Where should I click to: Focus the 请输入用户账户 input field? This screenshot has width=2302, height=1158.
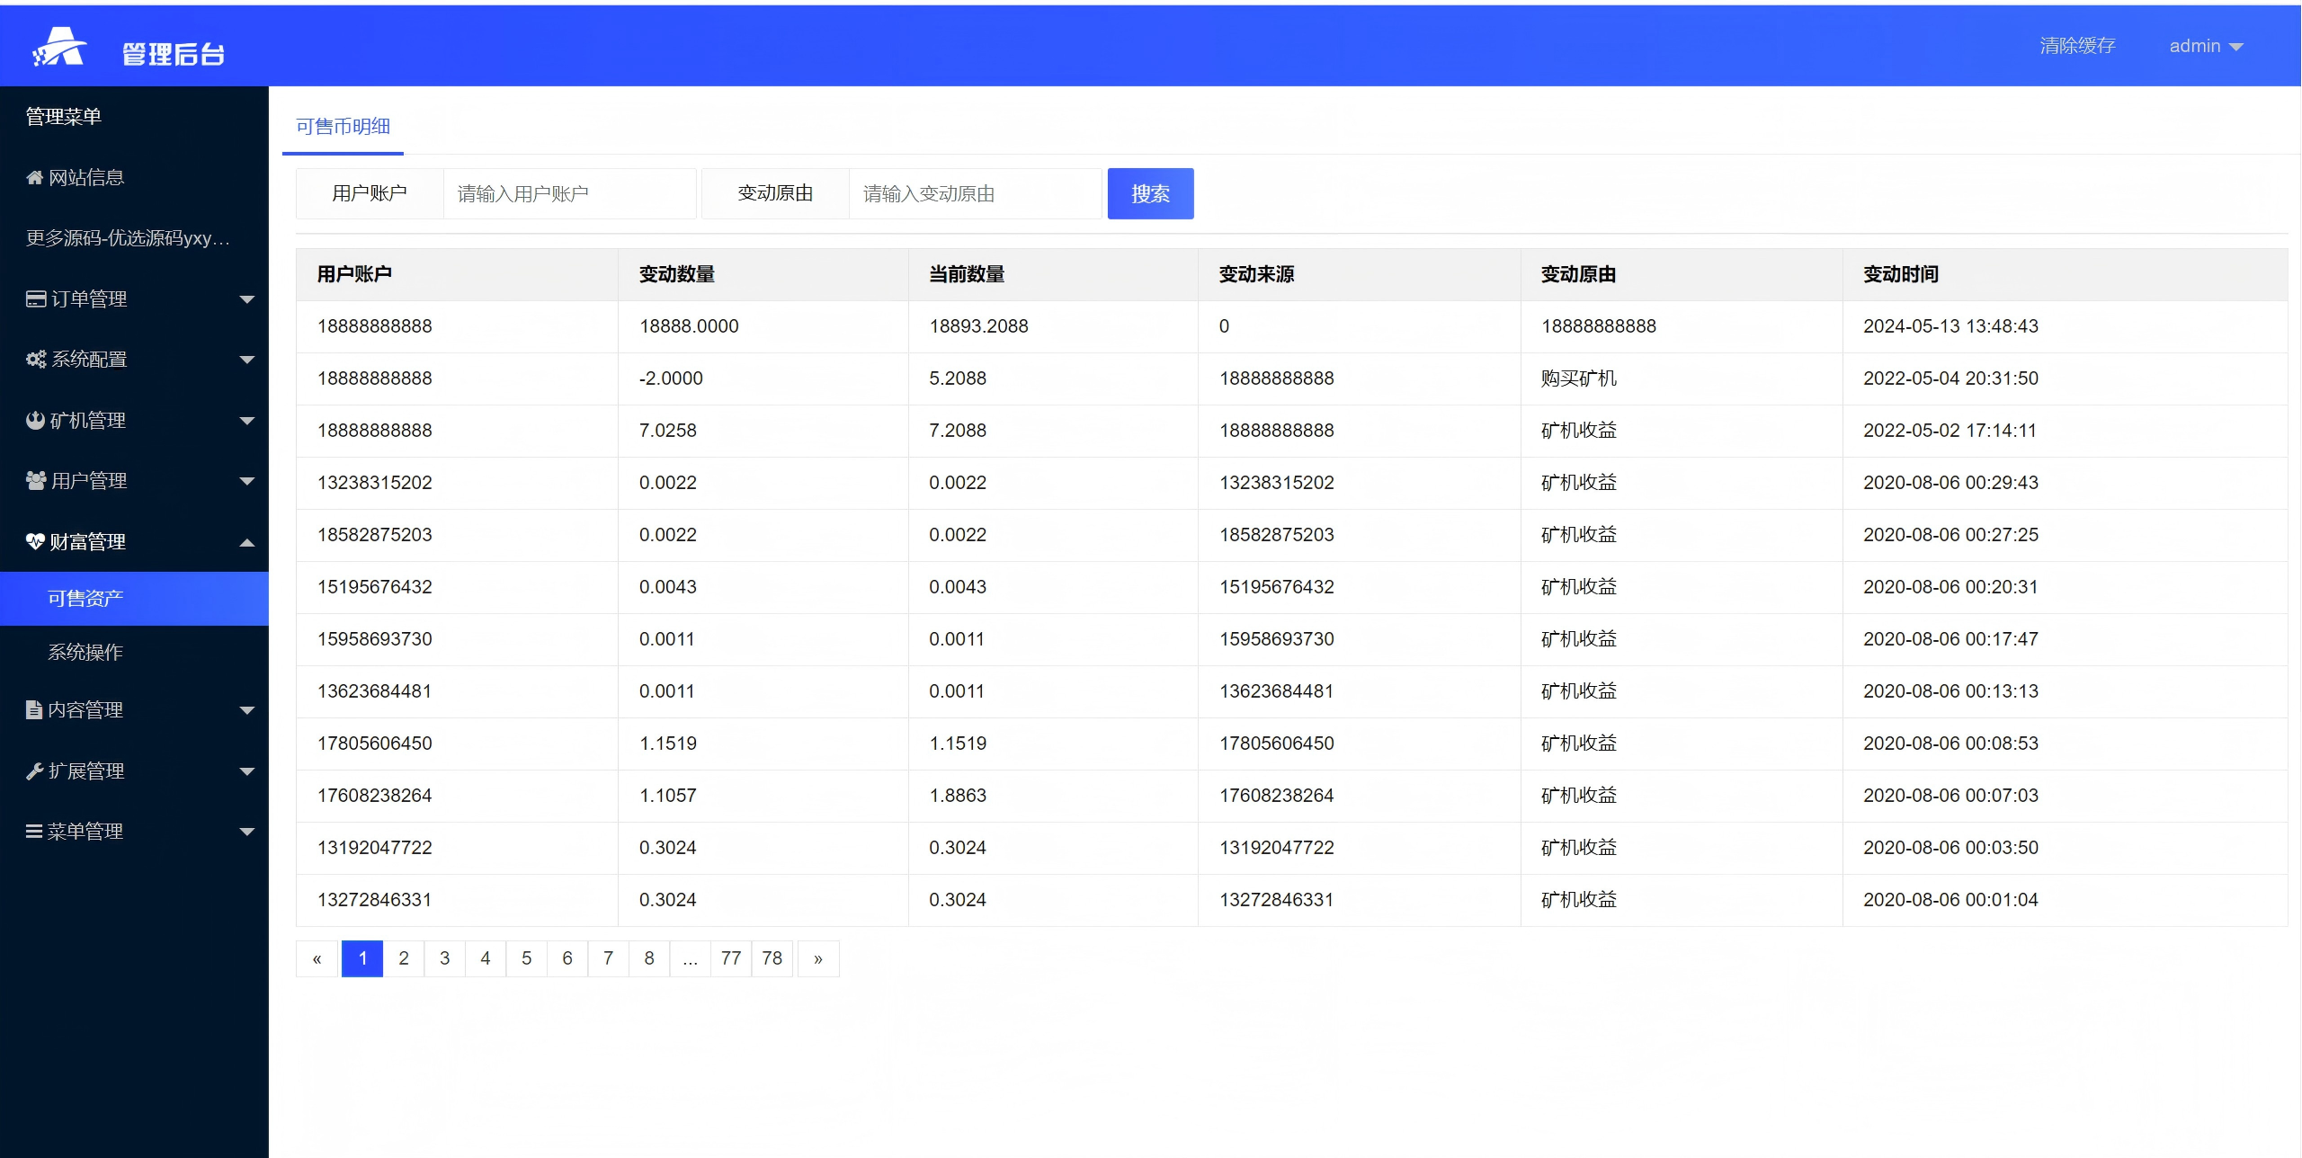pyautogui.click(x=569, y=194)
